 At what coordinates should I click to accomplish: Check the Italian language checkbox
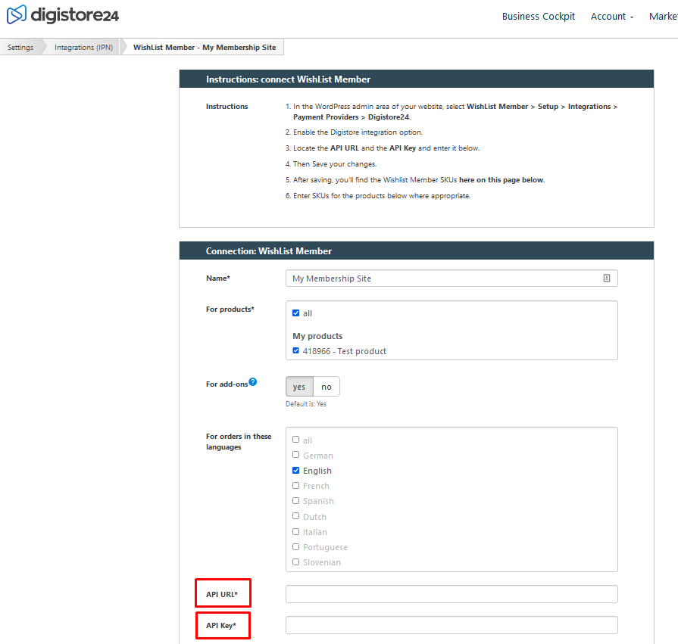(295, 532)
